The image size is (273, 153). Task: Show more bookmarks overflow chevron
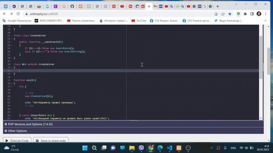click(x=265, y=21)
